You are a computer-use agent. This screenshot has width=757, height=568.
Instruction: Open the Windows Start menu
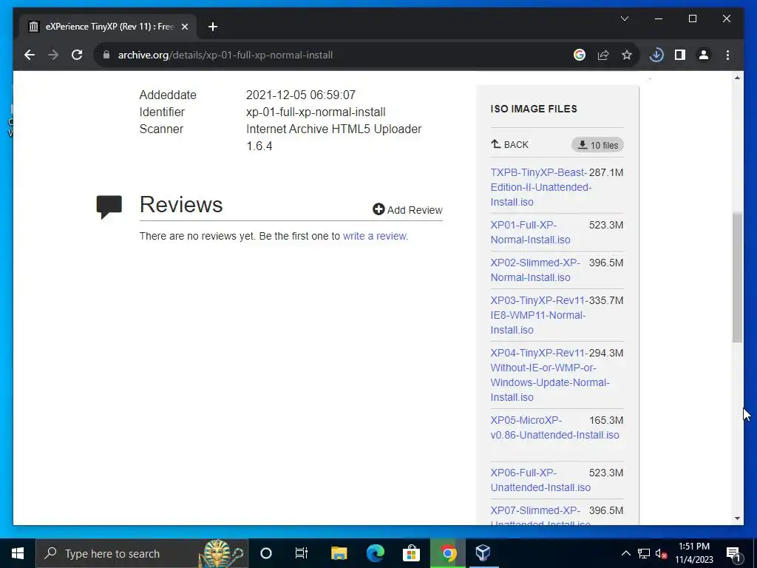tap(18, 553)
